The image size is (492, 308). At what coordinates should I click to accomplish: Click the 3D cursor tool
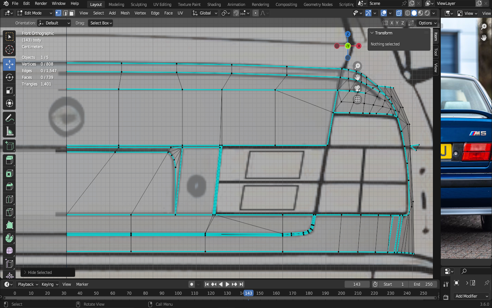9,50
